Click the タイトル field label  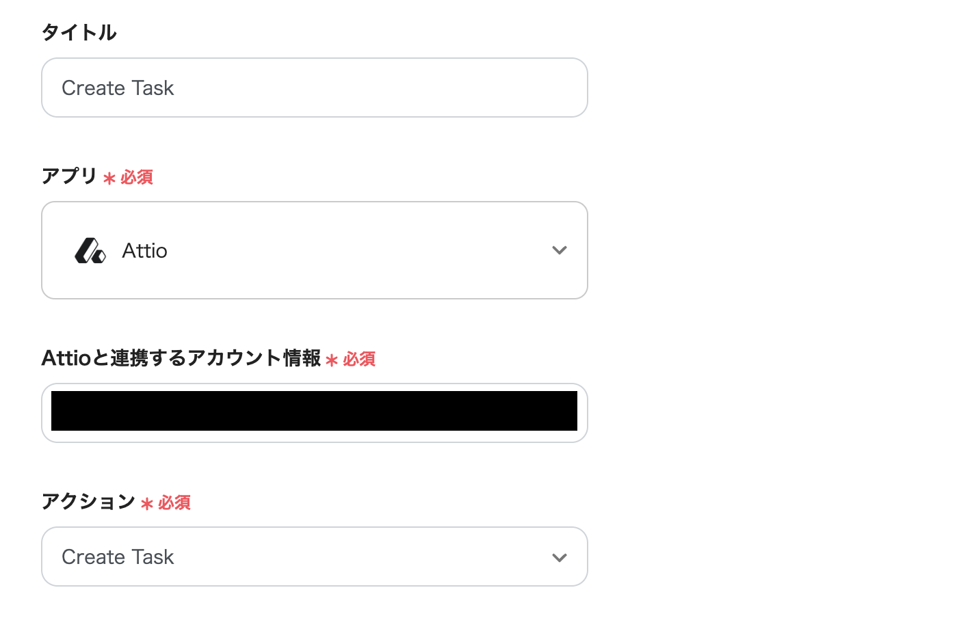coord(79,32)
